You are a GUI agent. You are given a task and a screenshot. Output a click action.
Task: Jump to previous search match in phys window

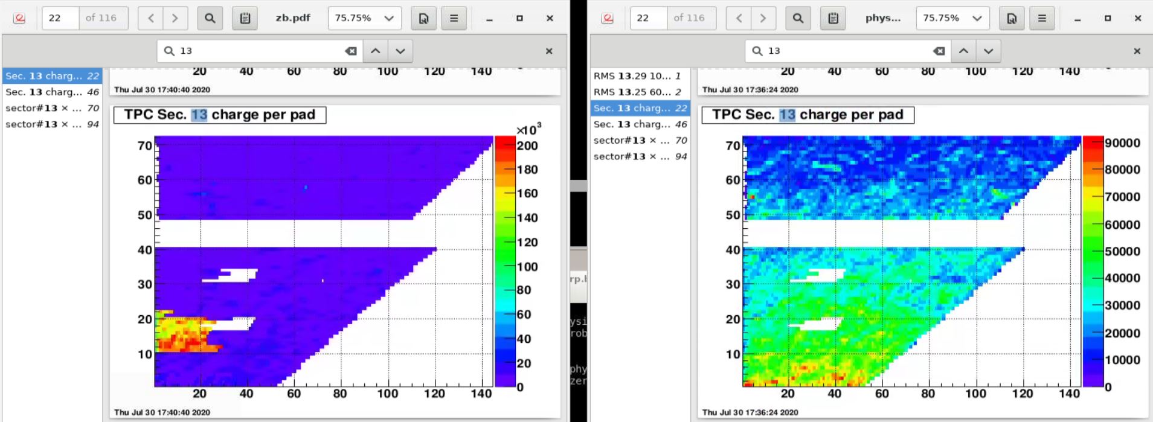(x=963, y=51)
